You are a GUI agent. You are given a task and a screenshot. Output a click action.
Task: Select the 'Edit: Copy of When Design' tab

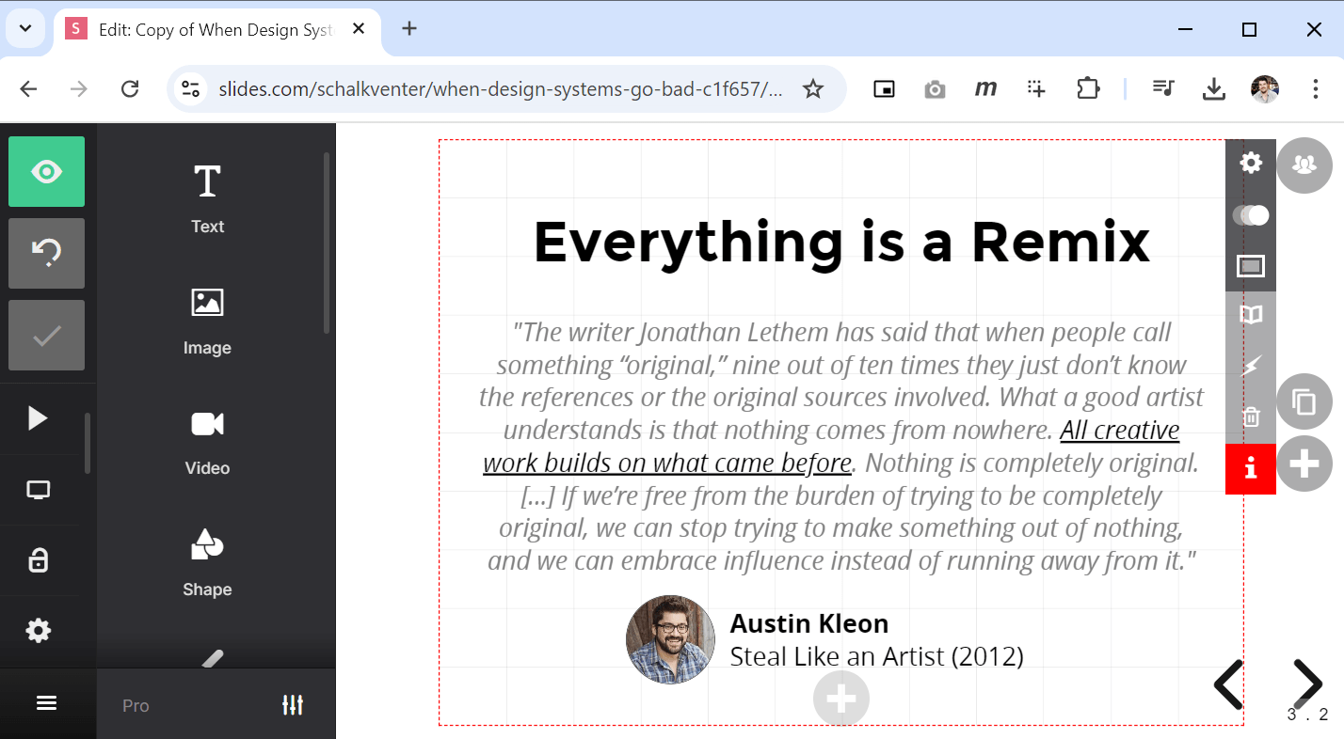tap(217, 30)
